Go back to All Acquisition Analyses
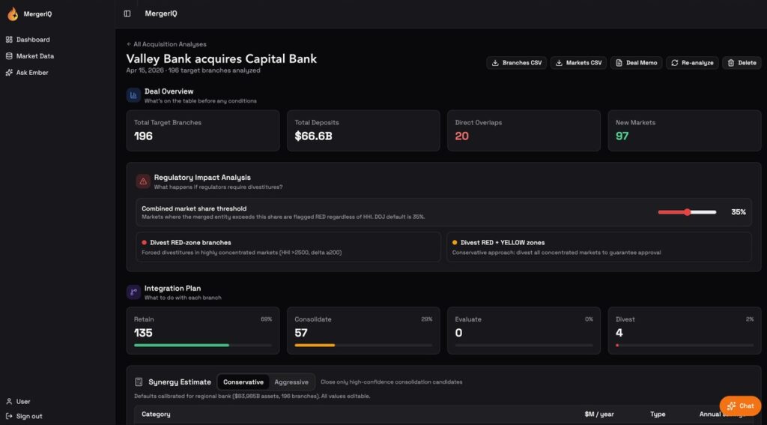This screenshot has height=425, width=767. pyautogui.click(x=166, y=44)
